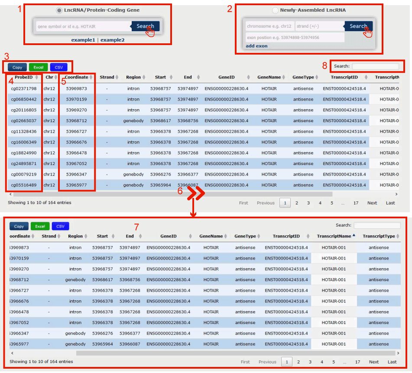Open the example1 link

(x=83, y=40)
